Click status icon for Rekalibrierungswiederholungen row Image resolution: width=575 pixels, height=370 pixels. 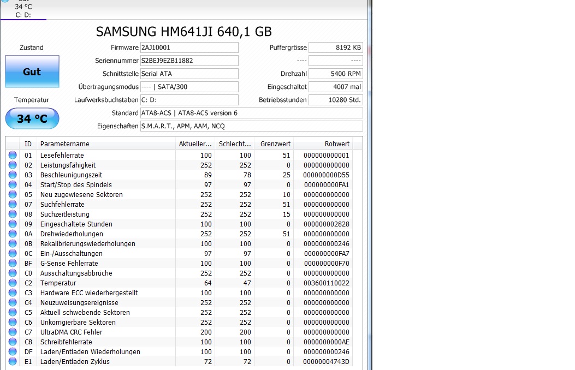coord(13,243)
